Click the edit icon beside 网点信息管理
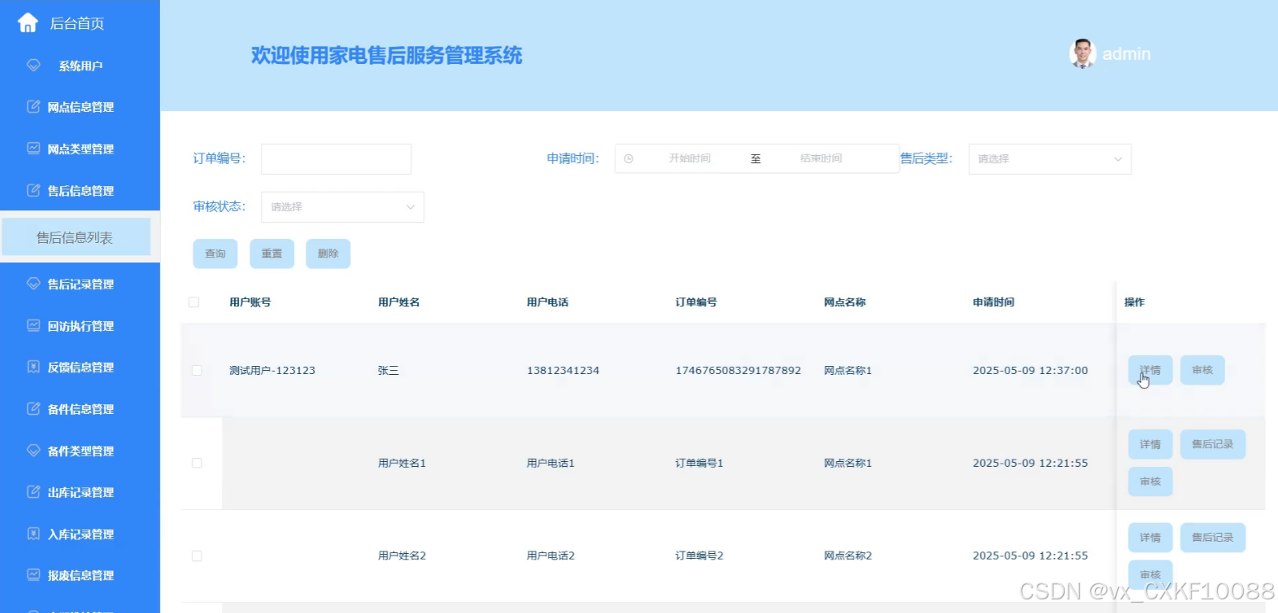 (x=34, y=106)
